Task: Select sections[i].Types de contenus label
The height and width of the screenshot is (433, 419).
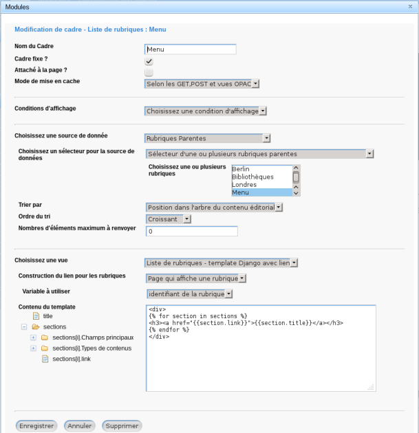Action: (x=92, y=348)
